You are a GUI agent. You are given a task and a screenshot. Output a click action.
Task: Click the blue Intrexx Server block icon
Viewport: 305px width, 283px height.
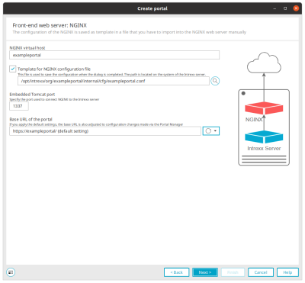[x=264, y=137]
